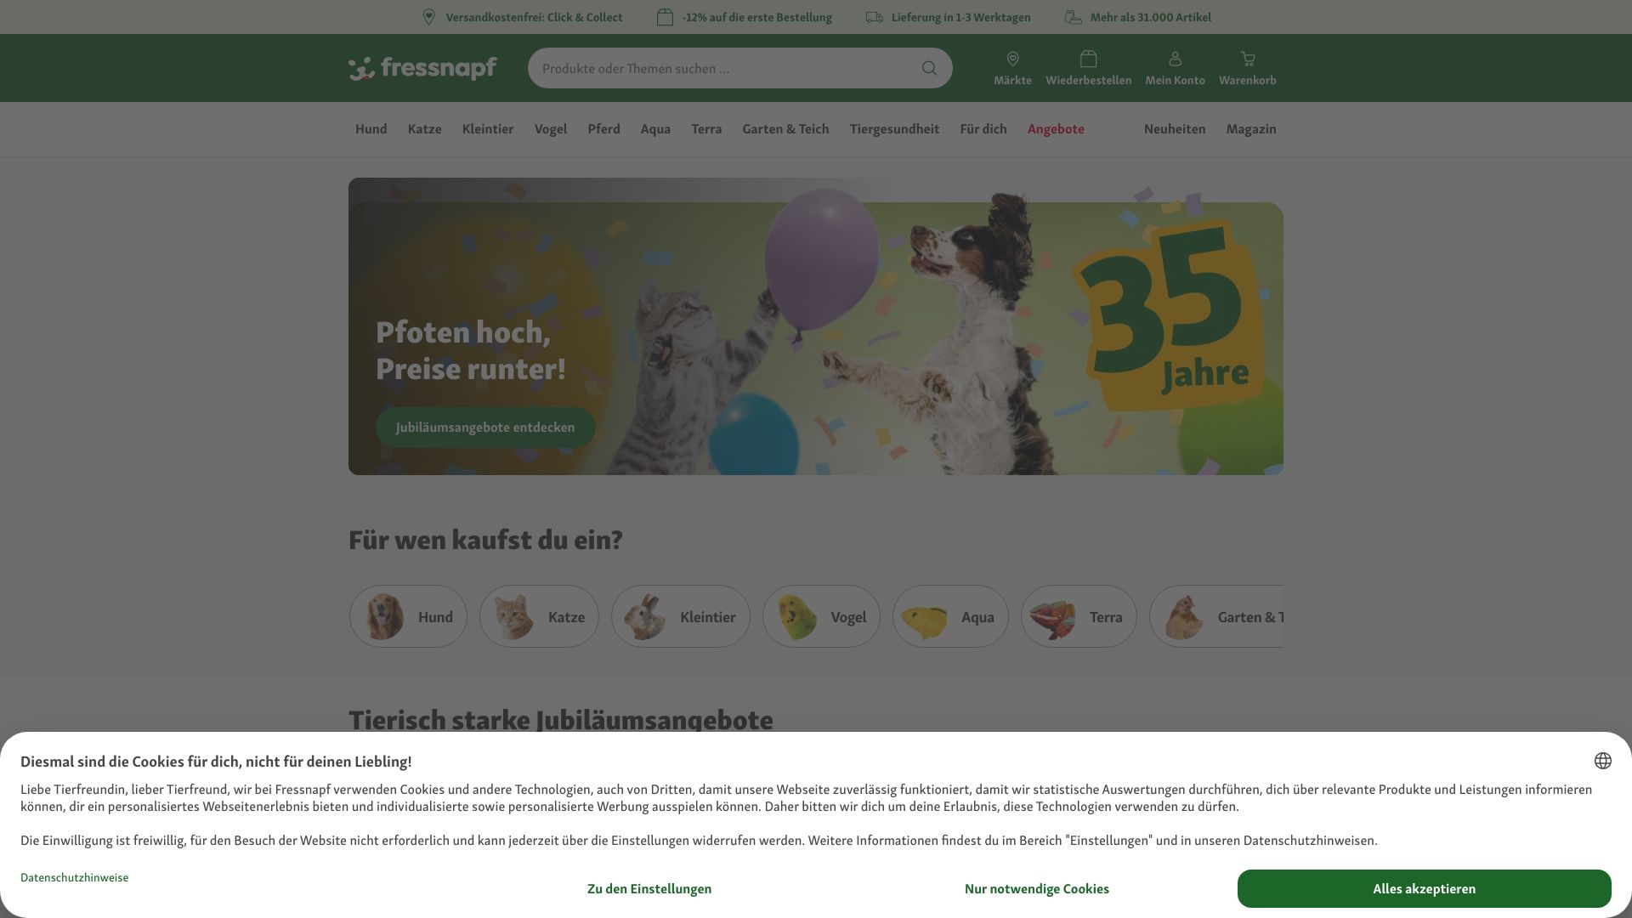Click the Märkte location pin icon
The image size is (1632, 918).
coord(1012,59)
